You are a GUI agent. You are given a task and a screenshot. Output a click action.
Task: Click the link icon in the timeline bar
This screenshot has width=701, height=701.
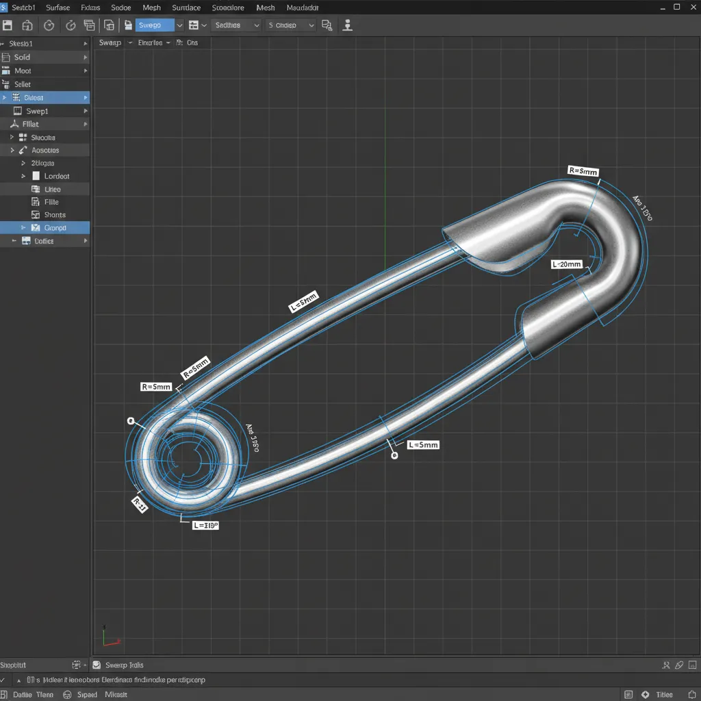pos(679,665)
